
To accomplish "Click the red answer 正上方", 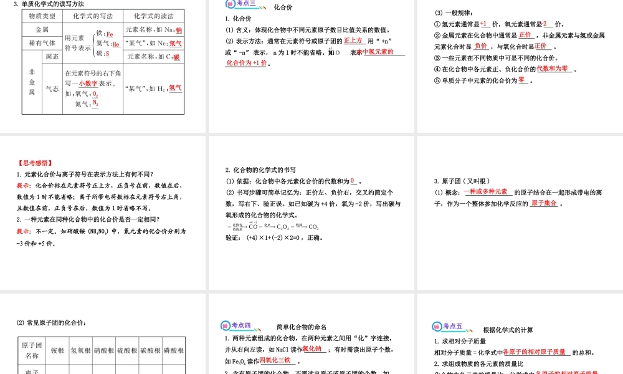I will [x=353, y=41].
